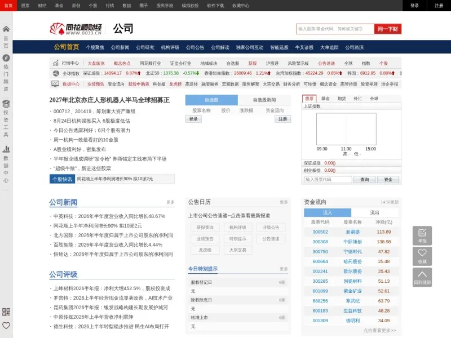This screenshot has width=451, height=338.
Task: Open 模拟炒股 in the top menu
Action: coord(190,6)
